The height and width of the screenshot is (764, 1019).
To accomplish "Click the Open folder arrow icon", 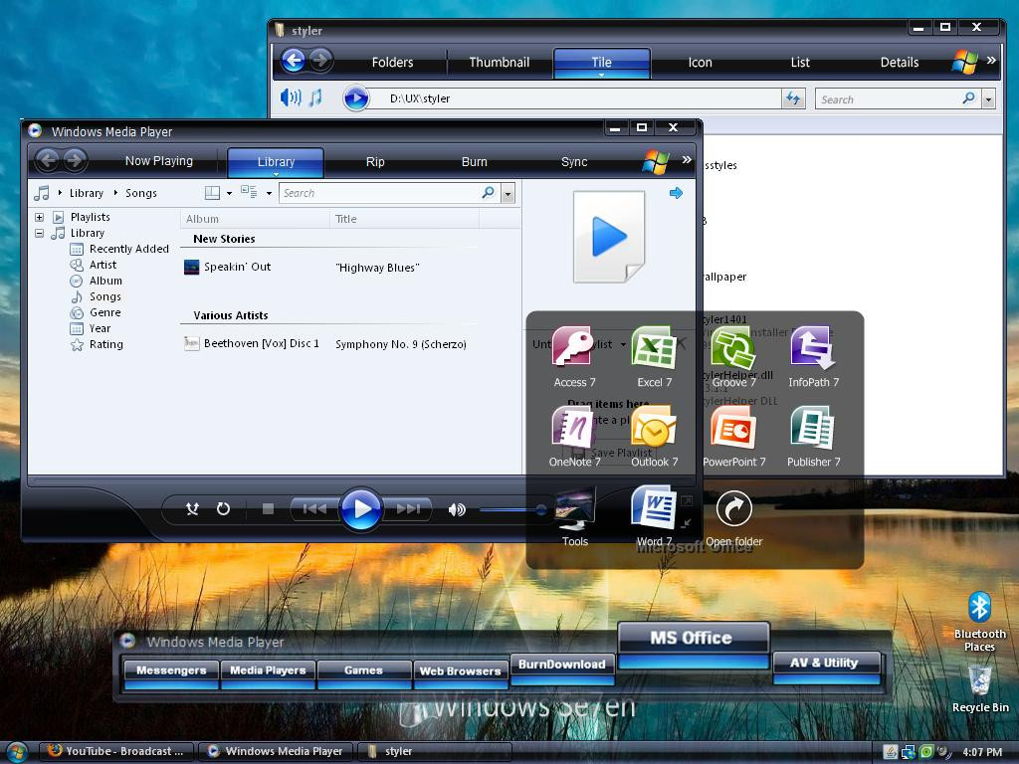I will 733,508.
